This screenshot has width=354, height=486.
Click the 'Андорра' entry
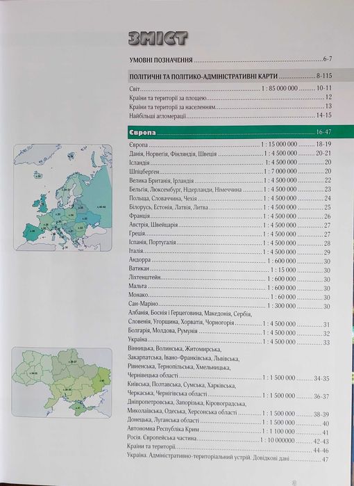(x=230, y=261)
